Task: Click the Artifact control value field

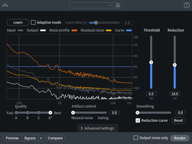Action: coord(114,113)
